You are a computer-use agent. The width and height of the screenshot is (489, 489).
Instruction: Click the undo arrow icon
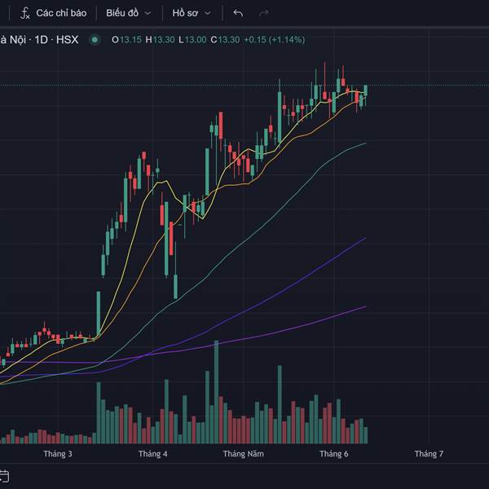[x=238, y=13]
